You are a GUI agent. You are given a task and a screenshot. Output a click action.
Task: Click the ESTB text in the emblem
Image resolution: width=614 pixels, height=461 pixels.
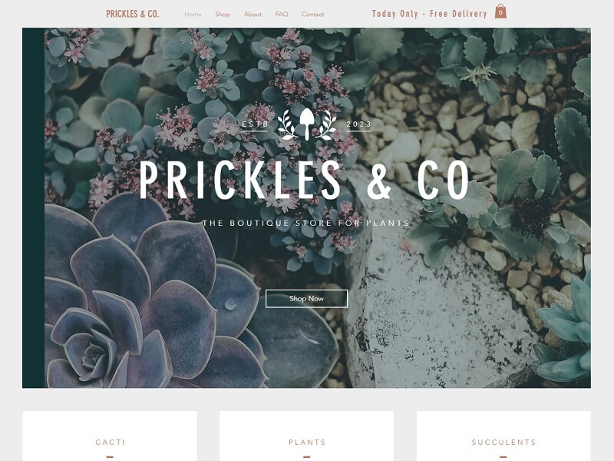[255, 124]
